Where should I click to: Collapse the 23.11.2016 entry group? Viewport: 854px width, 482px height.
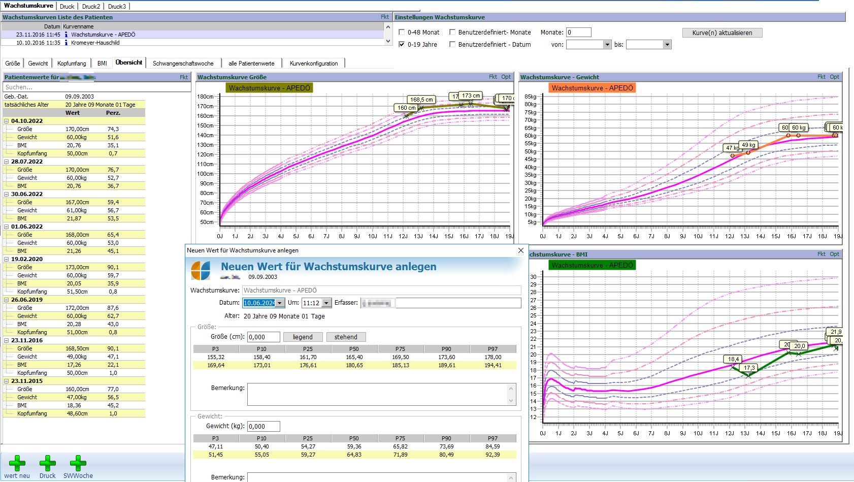pyautogui.click(x=7, y=340)
